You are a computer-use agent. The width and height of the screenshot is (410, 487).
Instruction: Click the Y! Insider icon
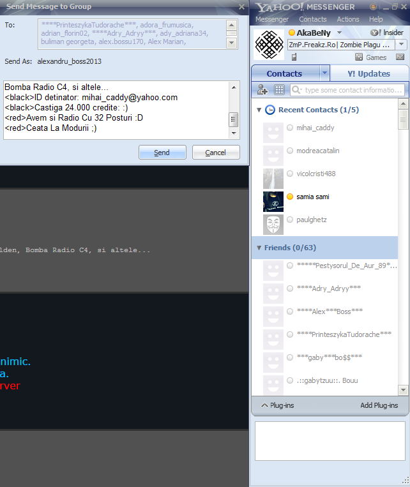click(x=375, y=33)
